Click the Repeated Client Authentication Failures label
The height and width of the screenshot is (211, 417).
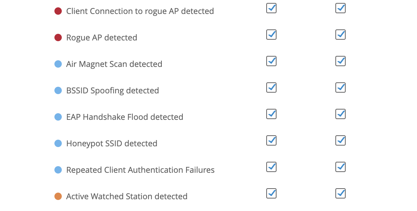click(140, 170)
